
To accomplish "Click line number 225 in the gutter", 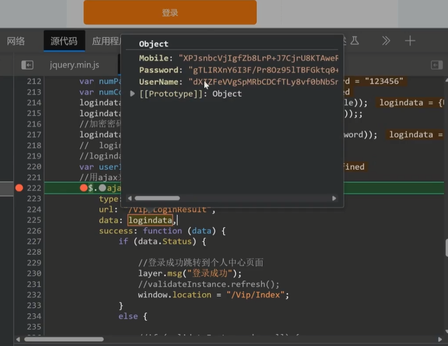I will tap(34, 220).
